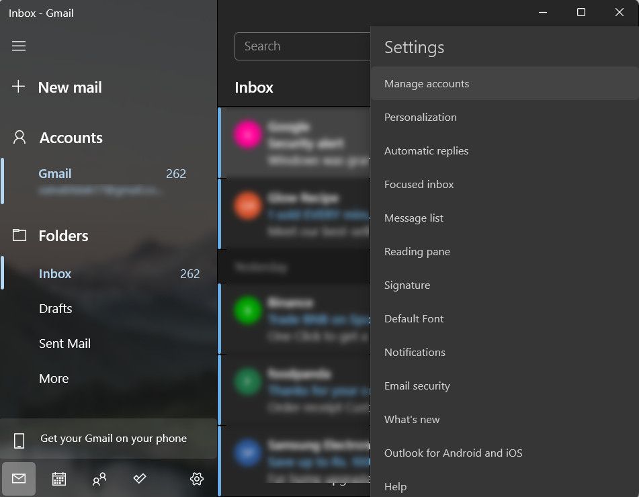Click the plus icon for New mail
Screen dimensions: 639x497
click(18, 87)
